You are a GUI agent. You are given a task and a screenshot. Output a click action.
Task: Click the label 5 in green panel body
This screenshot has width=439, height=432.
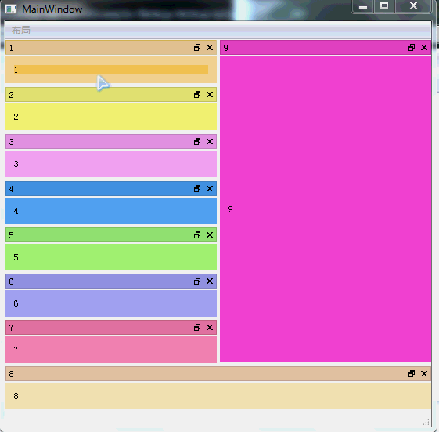click(x=16, y=257)
